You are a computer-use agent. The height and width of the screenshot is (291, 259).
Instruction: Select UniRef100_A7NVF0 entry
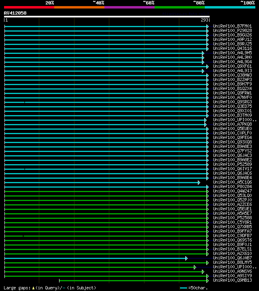click(x=232, y=97)
